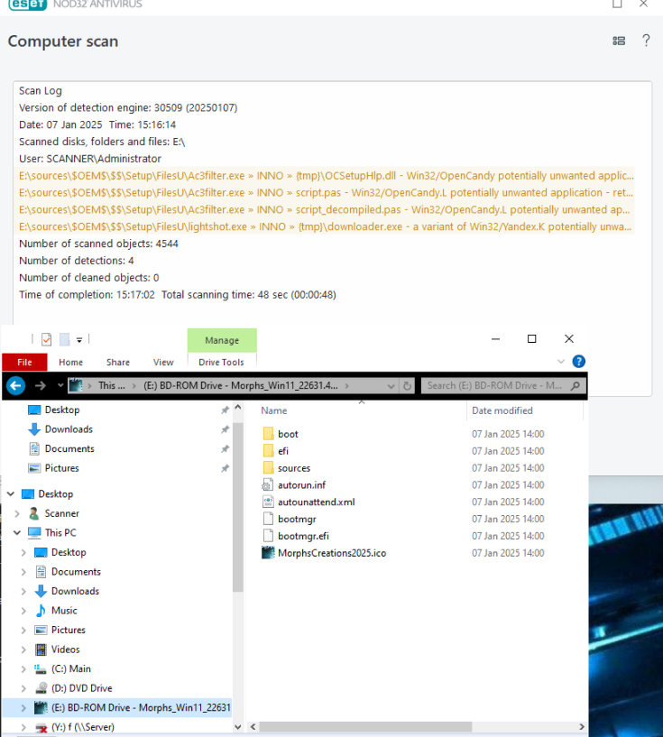Click the Explorer blue Help icon

point(579,362)
